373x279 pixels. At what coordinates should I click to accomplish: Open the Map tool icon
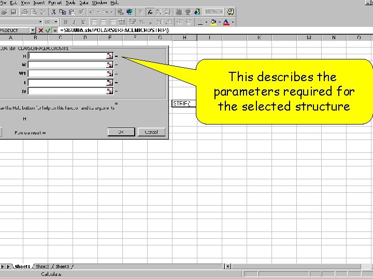(x=188, y=12)
